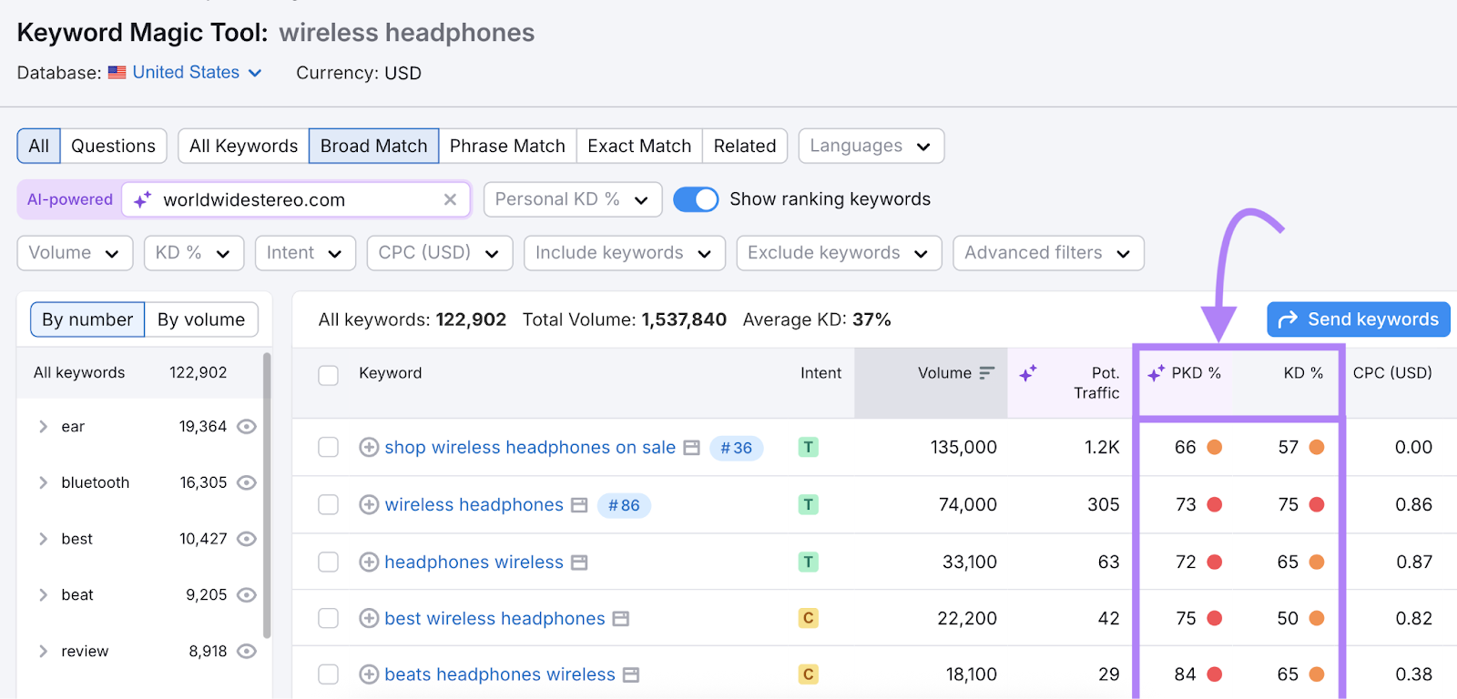The height and width of the screenshot is (699, 1457).
Task: Tick the select-all checkbox in table header
Action: [329, 374]
